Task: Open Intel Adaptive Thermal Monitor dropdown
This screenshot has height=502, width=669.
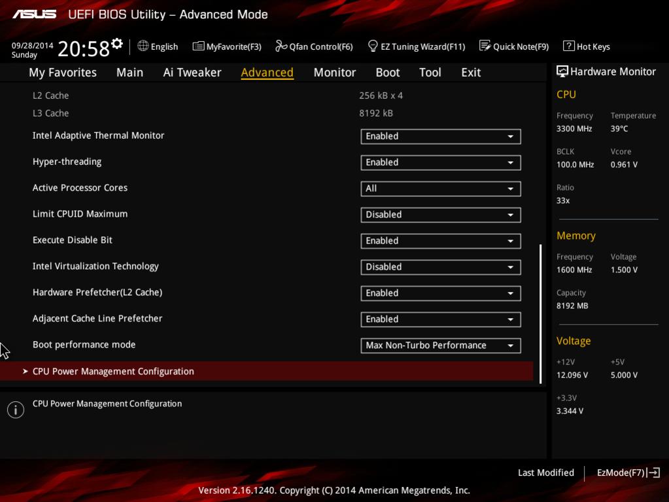Action: tap(441, 137)
